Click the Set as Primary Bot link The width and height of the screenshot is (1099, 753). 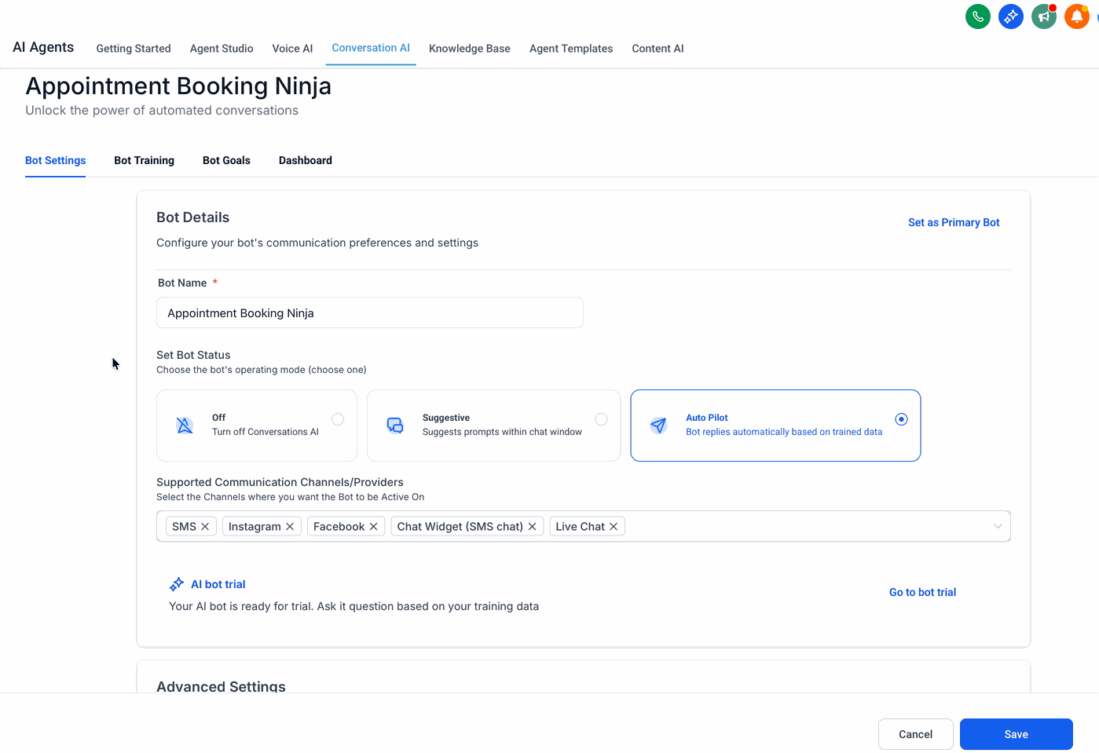point(954,223)
